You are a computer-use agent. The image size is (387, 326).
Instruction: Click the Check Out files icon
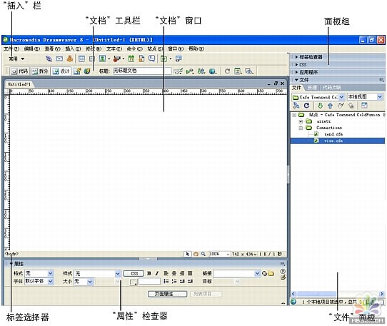tap(341, 106)
